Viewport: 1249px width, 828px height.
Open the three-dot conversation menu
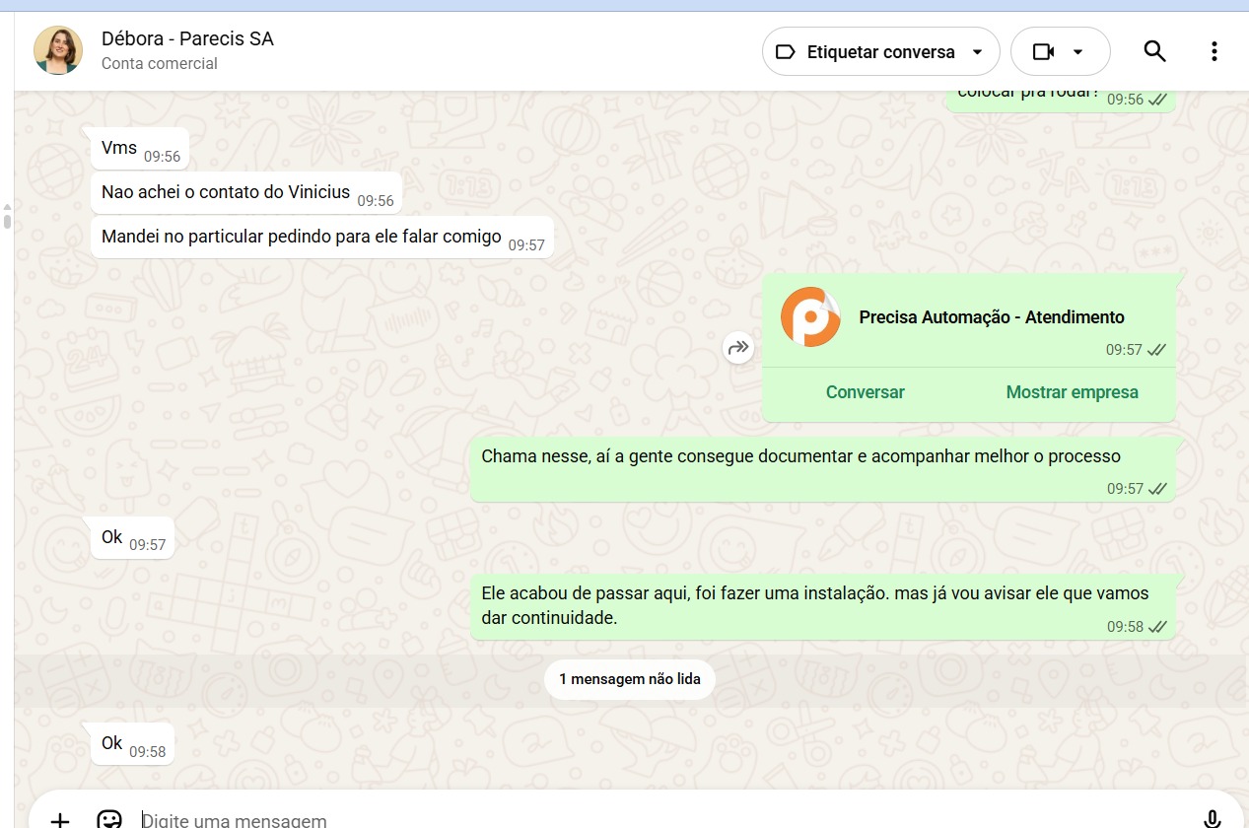click(x=1214, y=51)
